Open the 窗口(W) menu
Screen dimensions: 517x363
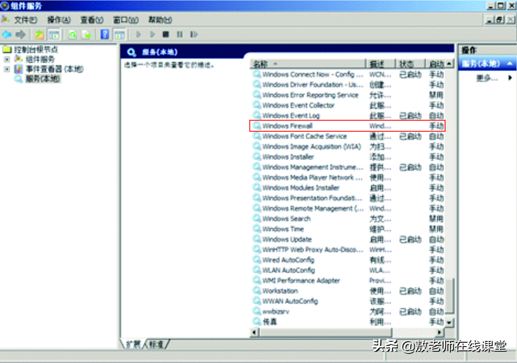click(x=126, y=20)
